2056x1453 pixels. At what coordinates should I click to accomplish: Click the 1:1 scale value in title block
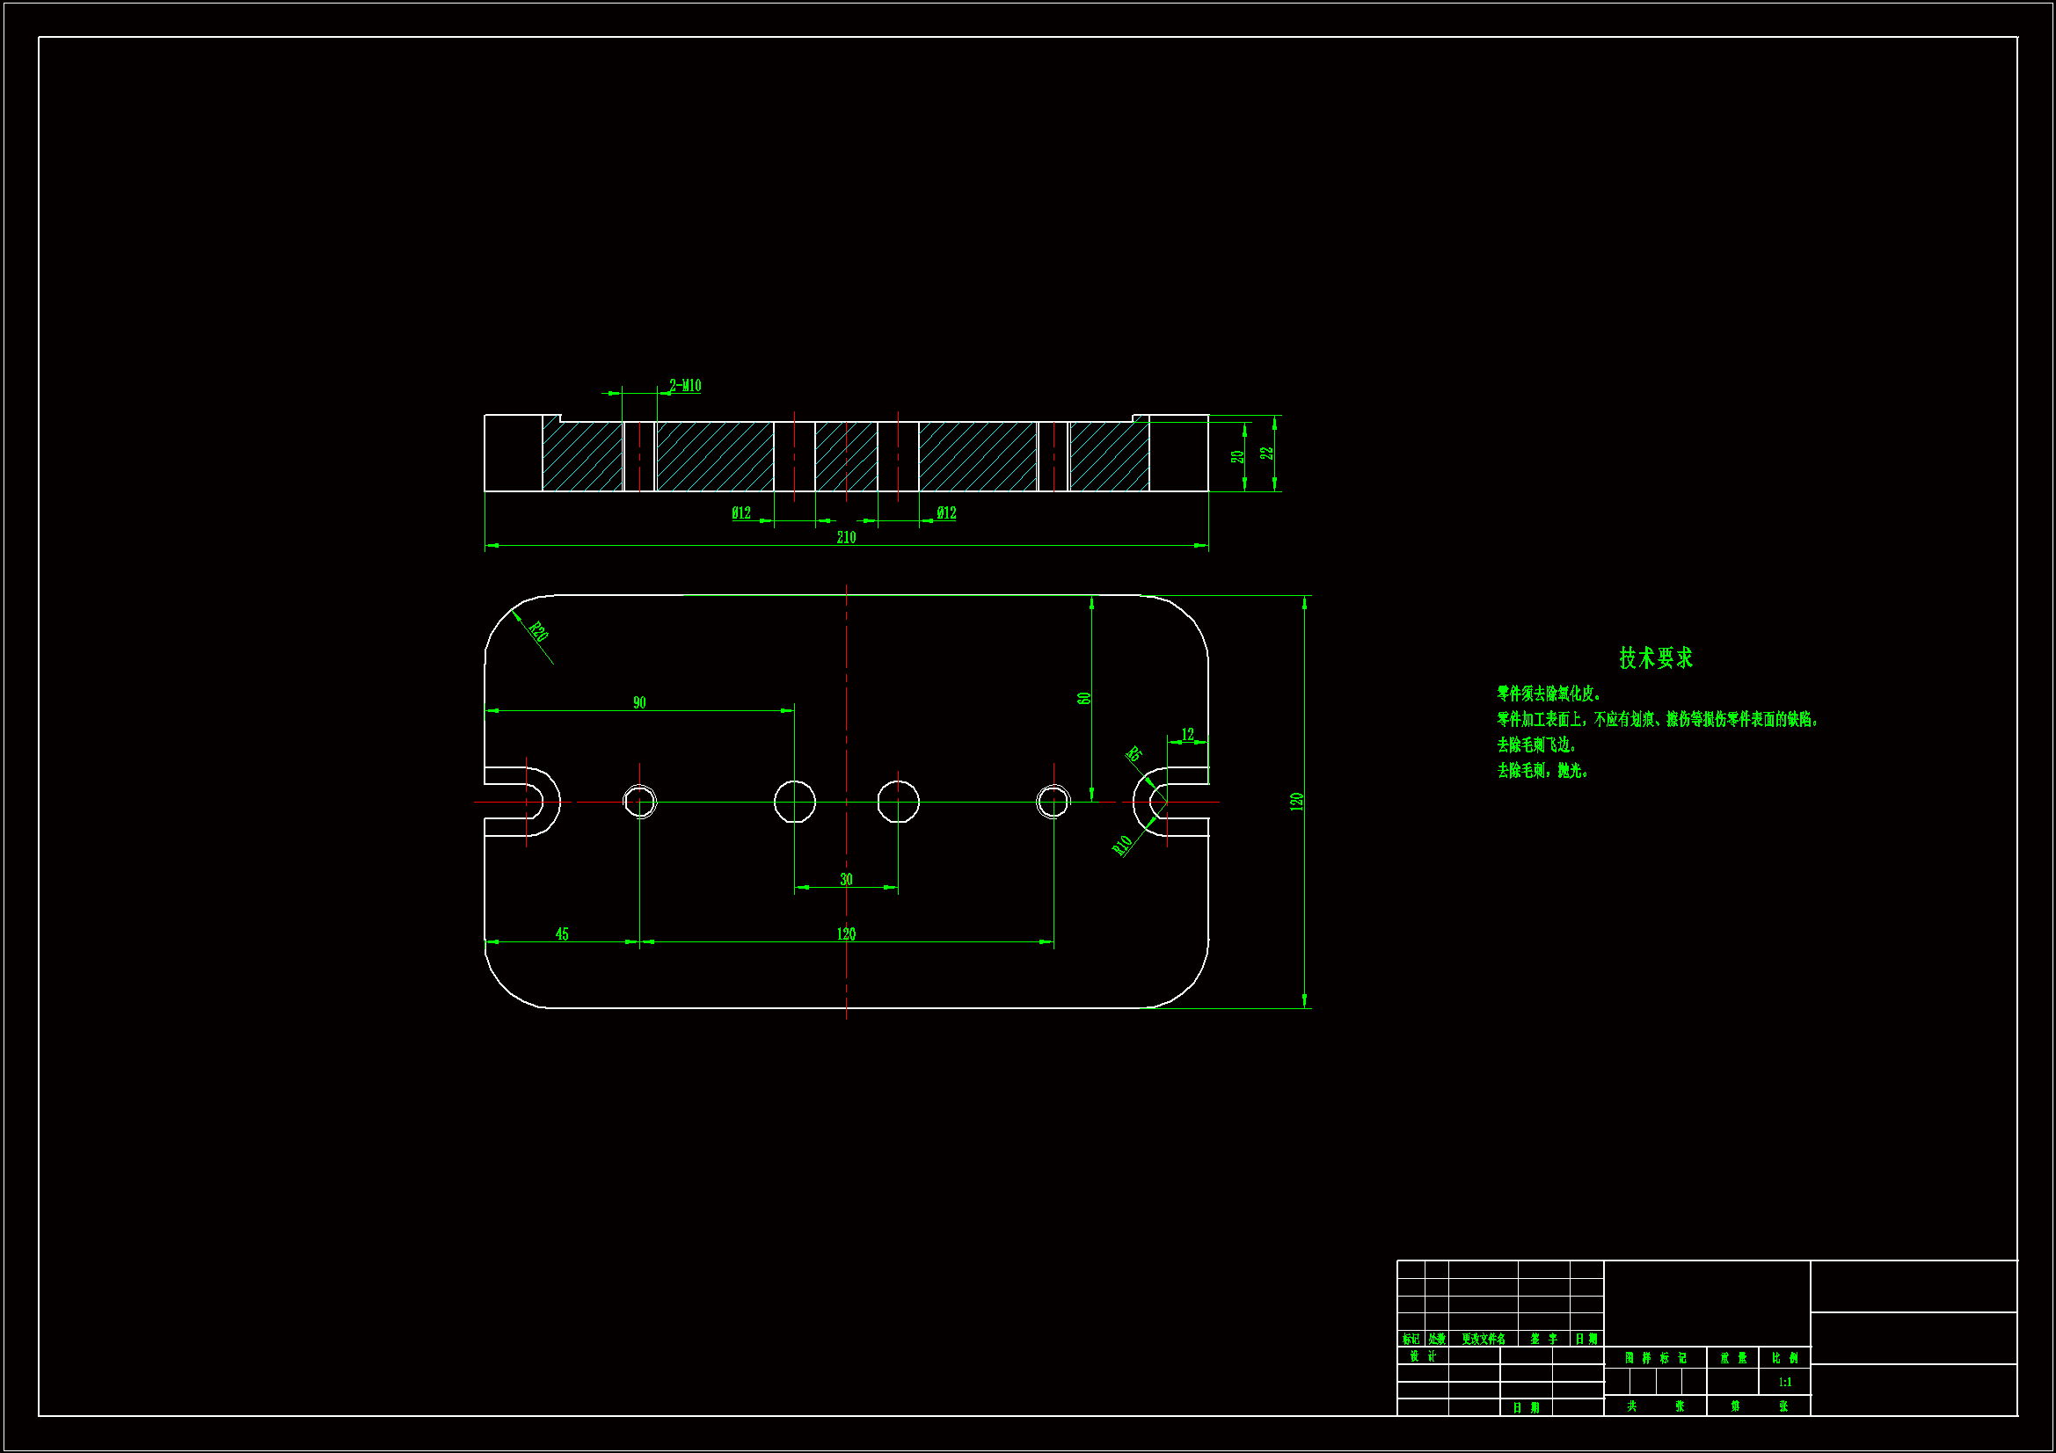coord(1783,1383)
